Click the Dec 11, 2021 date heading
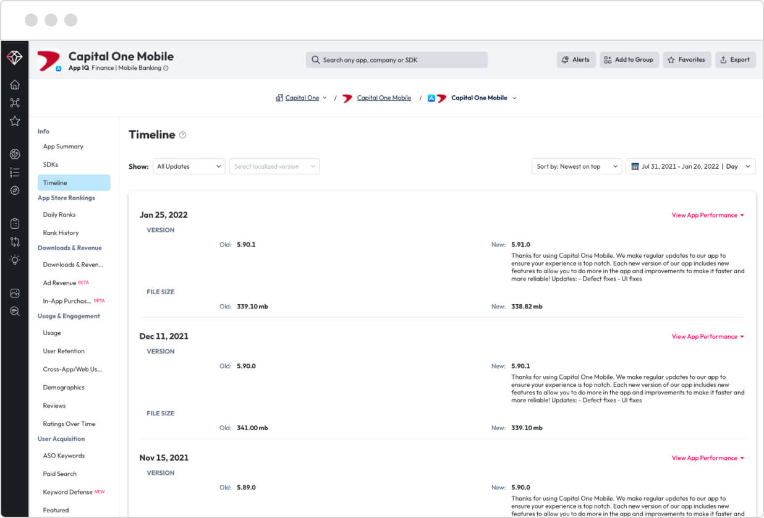The height and width of the screenshot is (518, 764). [x=164, y=336]
